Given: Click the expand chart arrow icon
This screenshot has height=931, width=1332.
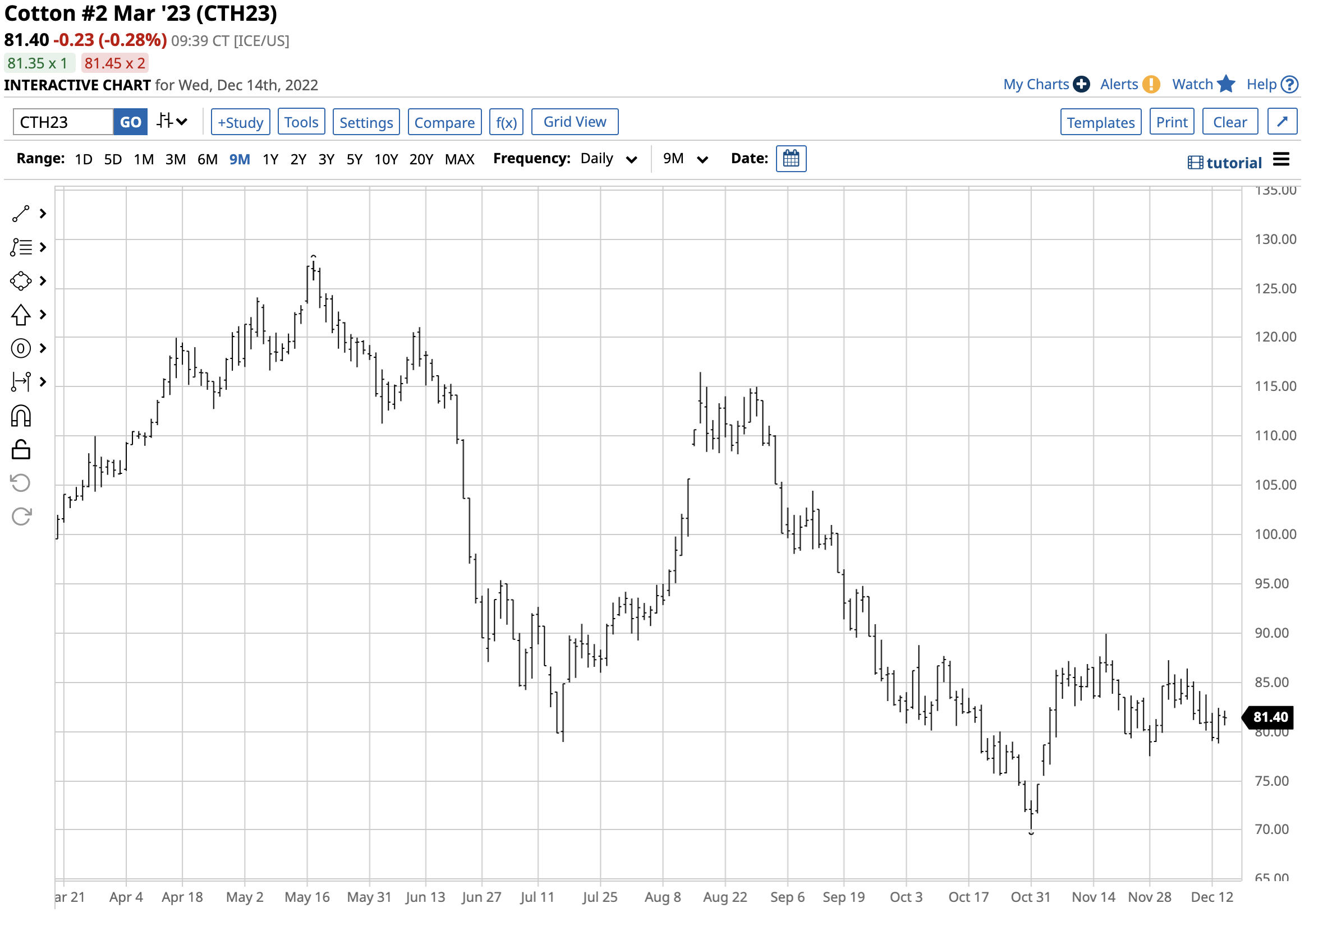Looking at the screenshot, I should [1282, 122].
